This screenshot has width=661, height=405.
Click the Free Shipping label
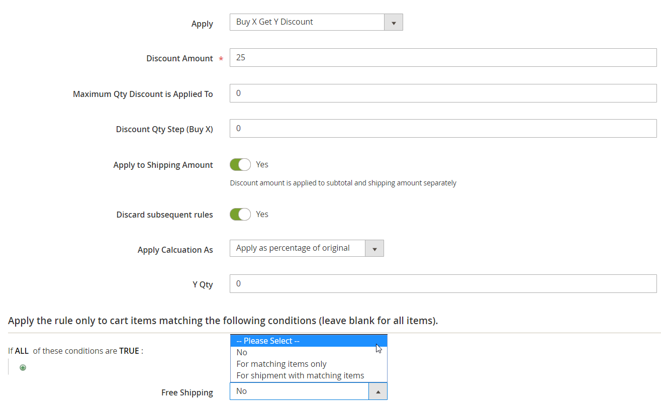(x=187, y=392)
